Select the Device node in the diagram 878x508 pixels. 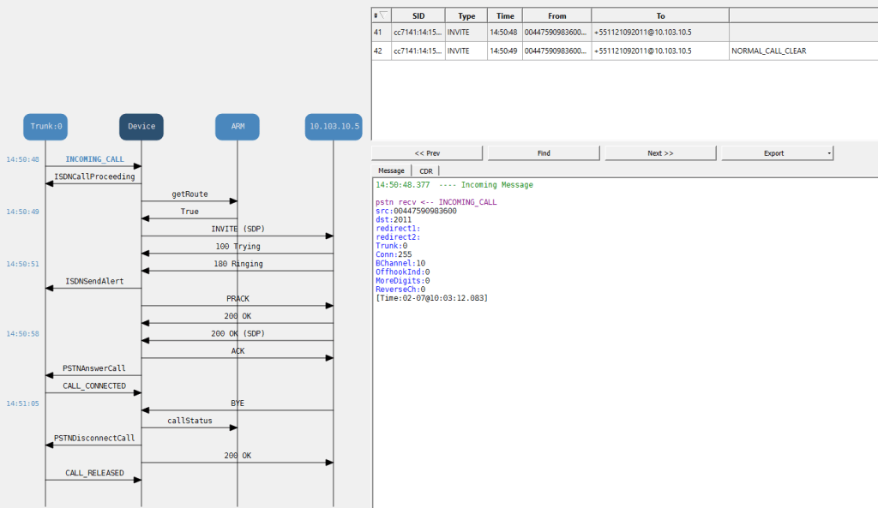click(x=141, y=127)
